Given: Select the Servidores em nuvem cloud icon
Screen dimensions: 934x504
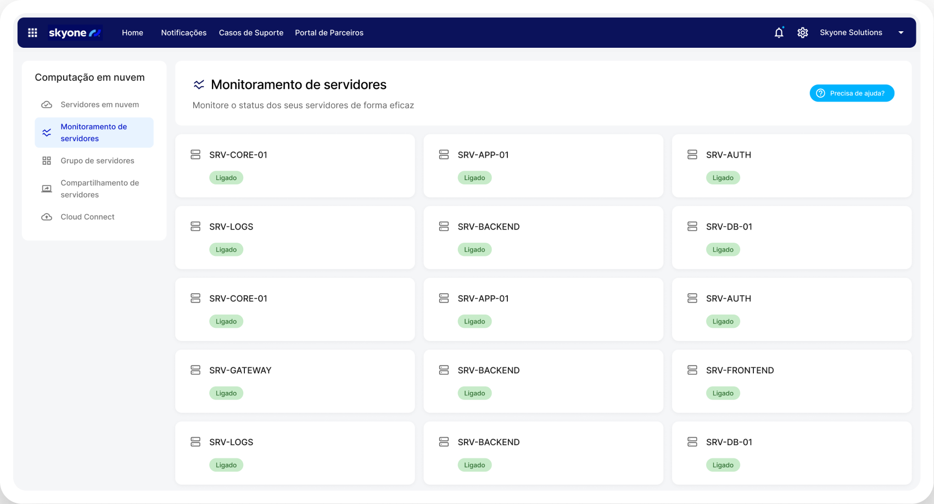Looking at the screenshot, I should [47, 104].
